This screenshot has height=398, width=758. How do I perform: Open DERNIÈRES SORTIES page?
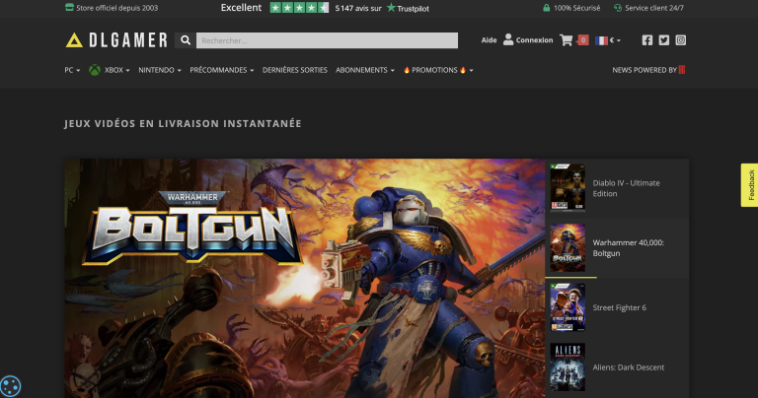tap(295, 70)
